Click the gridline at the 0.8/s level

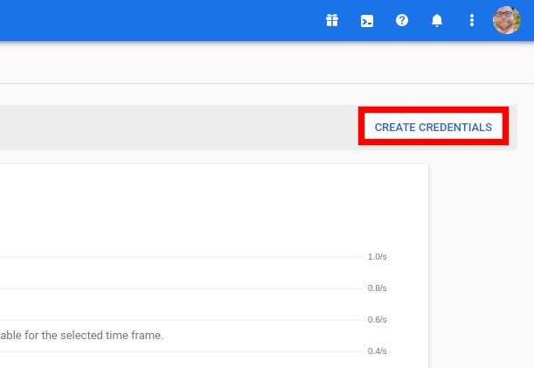181,288
